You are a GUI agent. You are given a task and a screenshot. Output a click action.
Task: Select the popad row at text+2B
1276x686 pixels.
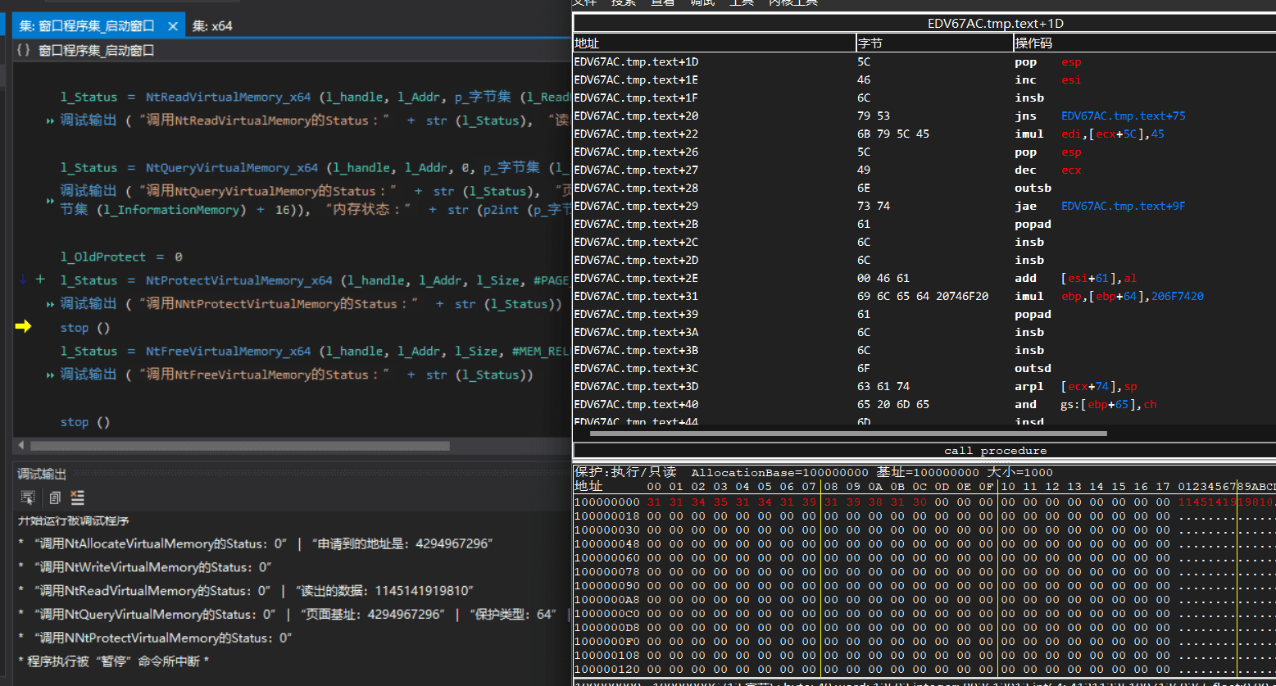pos(924,224)
